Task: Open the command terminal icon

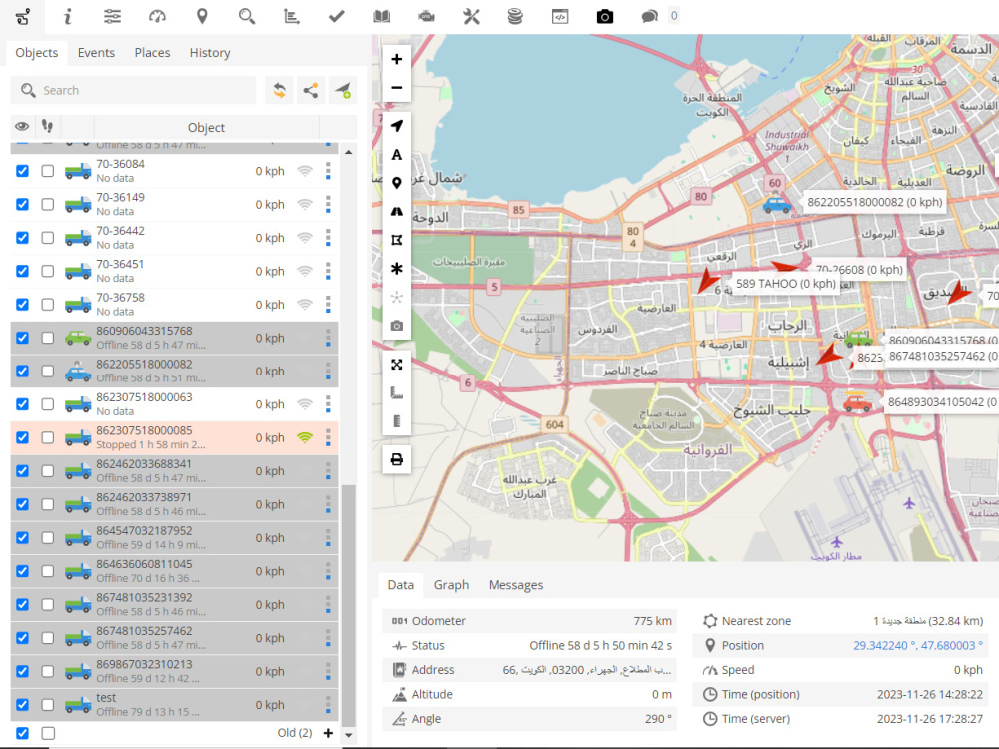Action: [560, 17]
